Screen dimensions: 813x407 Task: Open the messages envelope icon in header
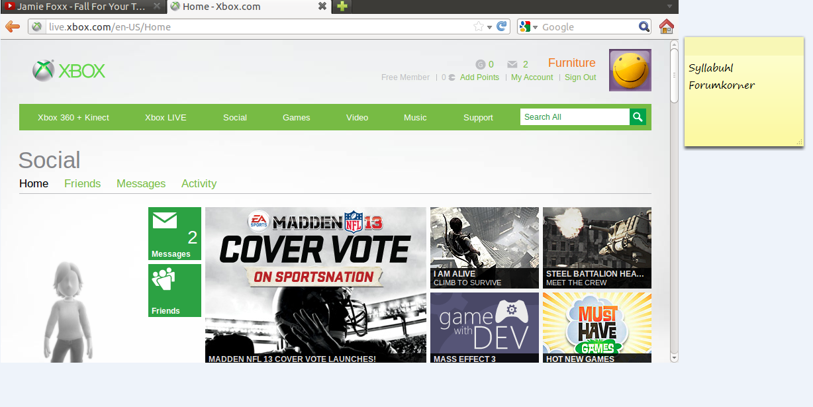512,64
